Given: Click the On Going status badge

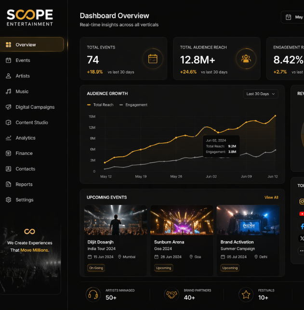Looking at the screenshot, I should pyautogui.click(x=96, y=268).
